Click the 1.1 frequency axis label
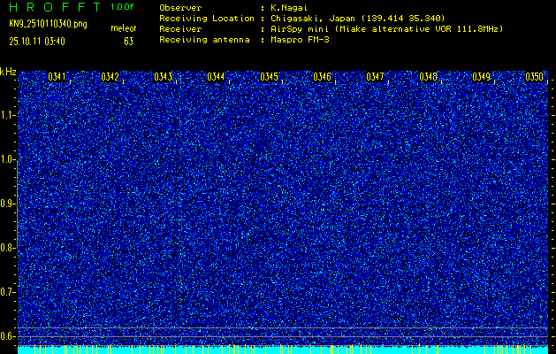This screenshot has height=354, width=556. coord(8,115)
